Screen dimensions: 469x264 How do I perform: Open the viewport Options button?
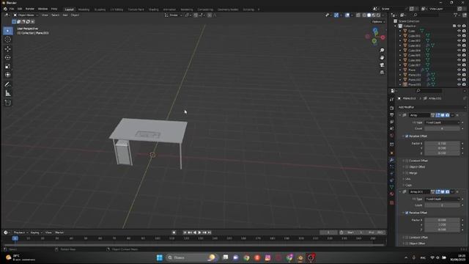click(378, 22)
